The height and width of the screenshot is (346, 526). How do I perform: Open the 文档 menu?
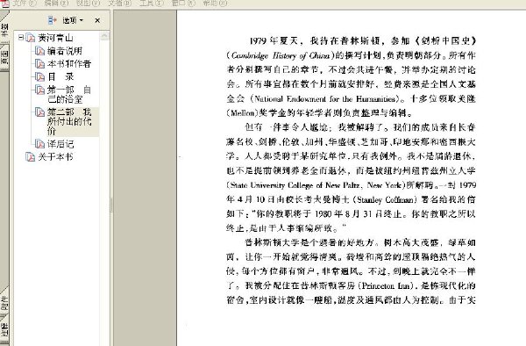(x=120, y=4)
